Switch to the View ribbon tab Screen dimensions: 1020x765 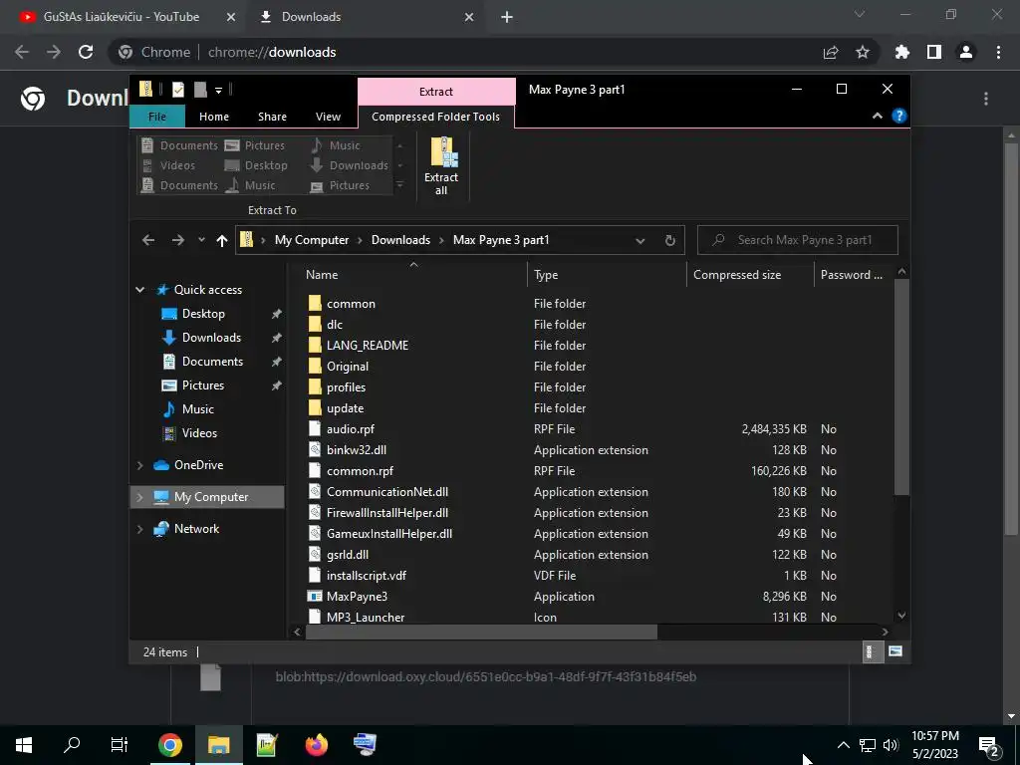point(328,117)
